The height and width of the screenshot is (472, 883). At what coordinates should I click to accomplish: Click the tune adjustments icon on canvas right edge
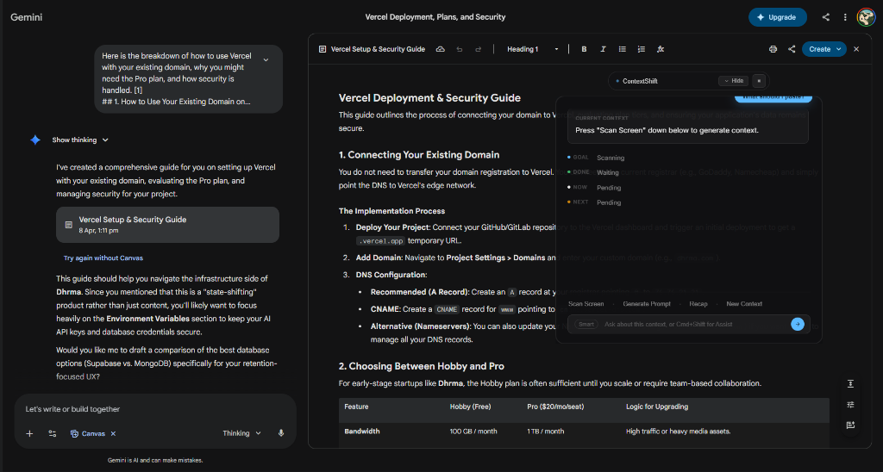[x=850, y=405]
